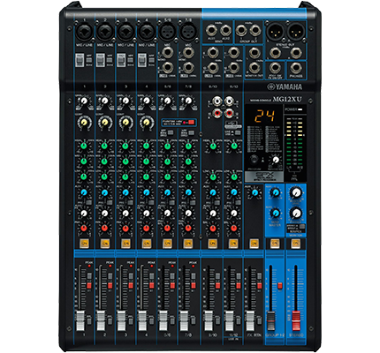
Task: Toggle the channel 2 PAD switch
Action: click(x=100, y=60)
